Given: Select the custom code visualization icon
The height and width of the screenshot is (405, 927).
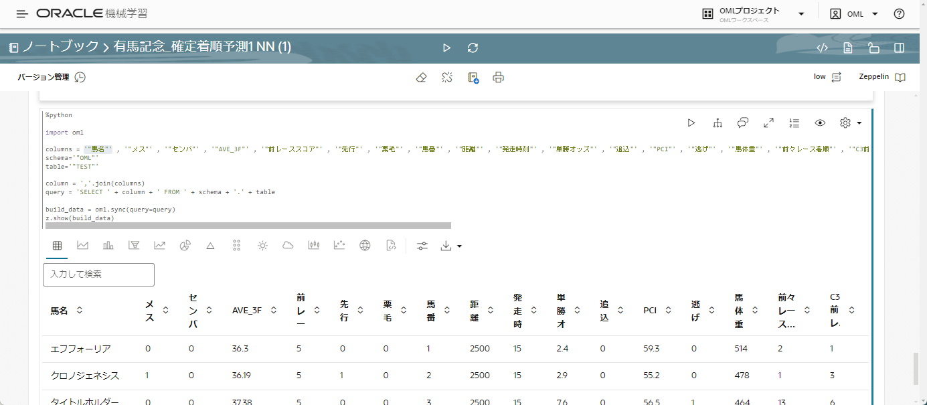Looking at the screenshot, I should (x=391, y=246).
